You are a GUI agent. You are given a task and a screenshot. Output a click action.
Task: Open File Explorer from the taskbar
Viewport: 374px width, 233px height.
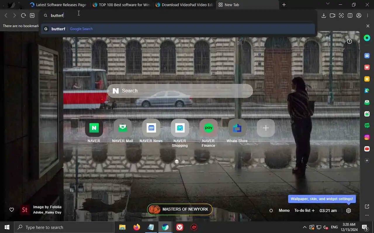click(x=122, y=227)
